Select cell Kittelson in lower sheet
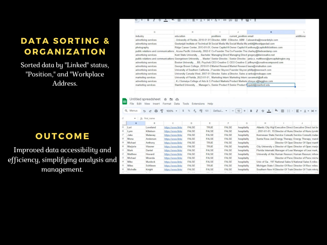 pyautogui.click(x=154, y=131)
